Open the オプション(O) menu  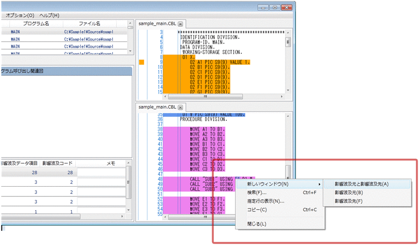(x=20, y=16)
